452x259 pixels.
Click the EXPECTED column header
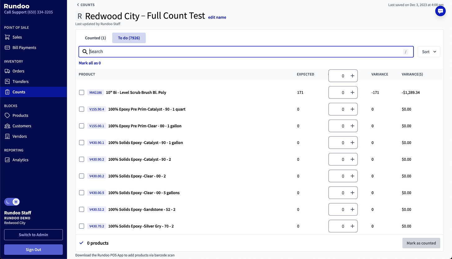coord(305,74)
